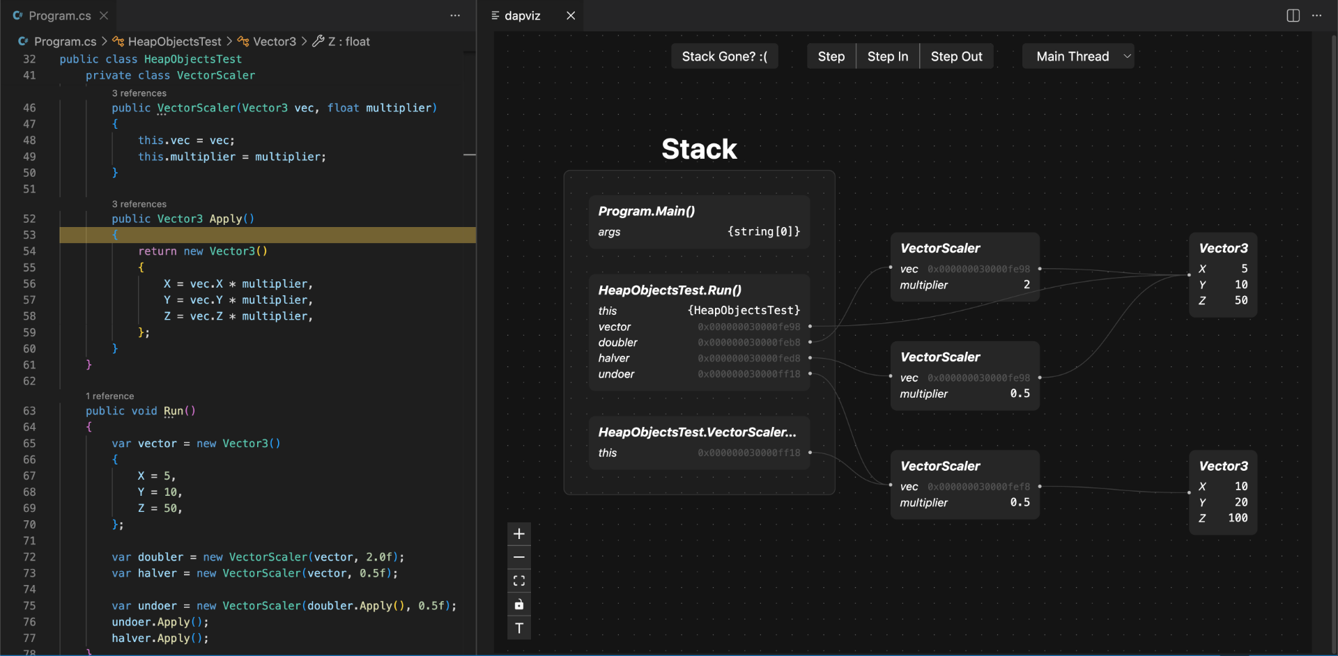1338x656 pixels.
Task: Toggle the lock icon in dapviz toolbar
Action: click(519, 604)
